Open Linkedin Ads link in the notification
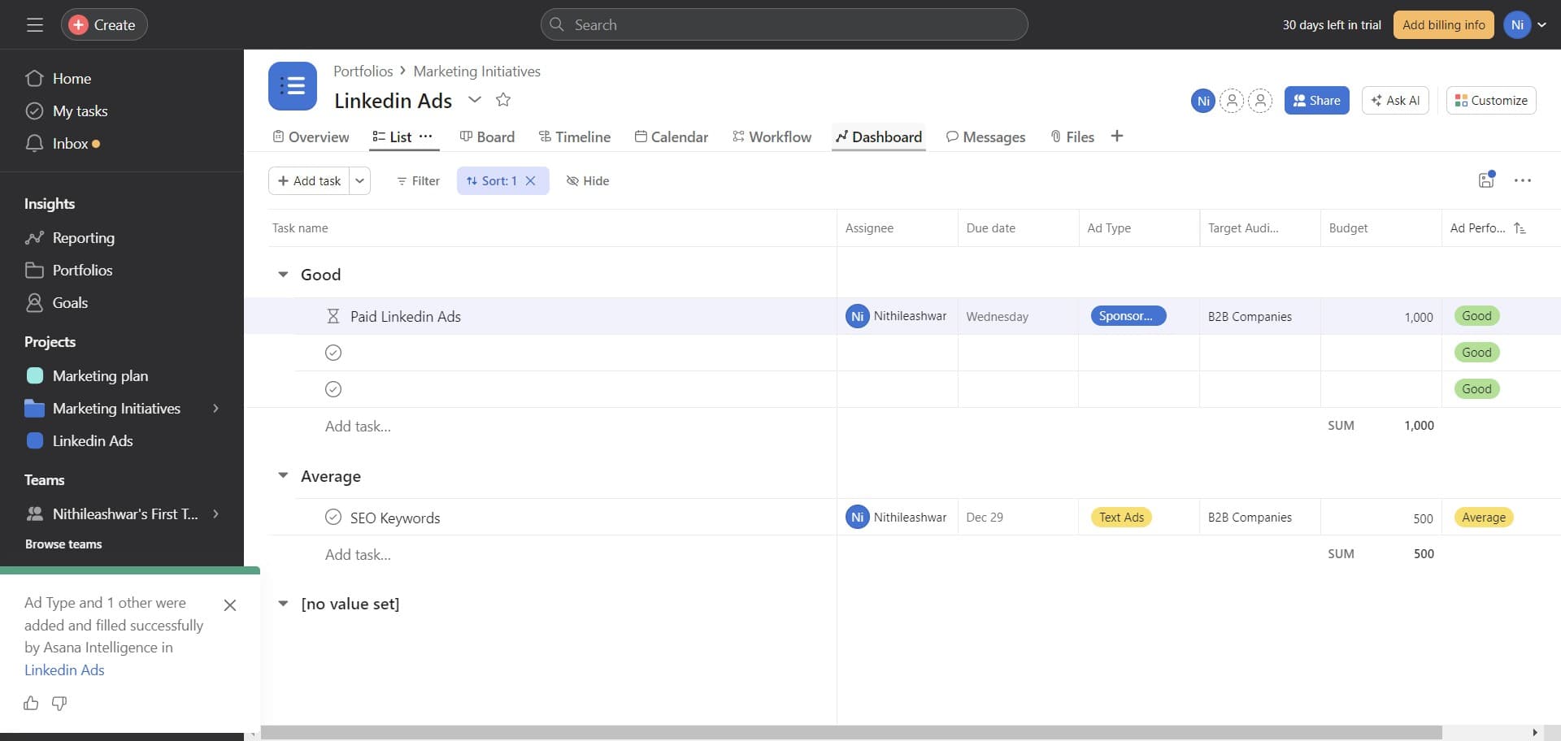Viewport: 1561px width, 741px height. coord(64,669)
